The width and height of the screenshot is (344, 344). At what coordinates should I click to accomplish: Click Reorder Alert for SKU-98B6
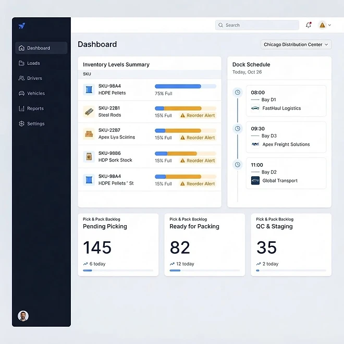pos(198,161)
